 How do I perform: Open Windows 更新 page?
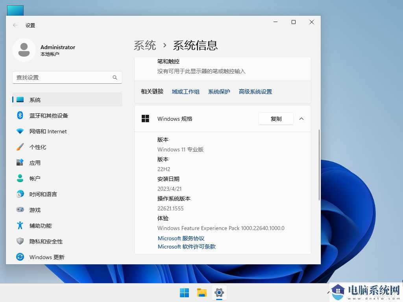pos(67,257)
